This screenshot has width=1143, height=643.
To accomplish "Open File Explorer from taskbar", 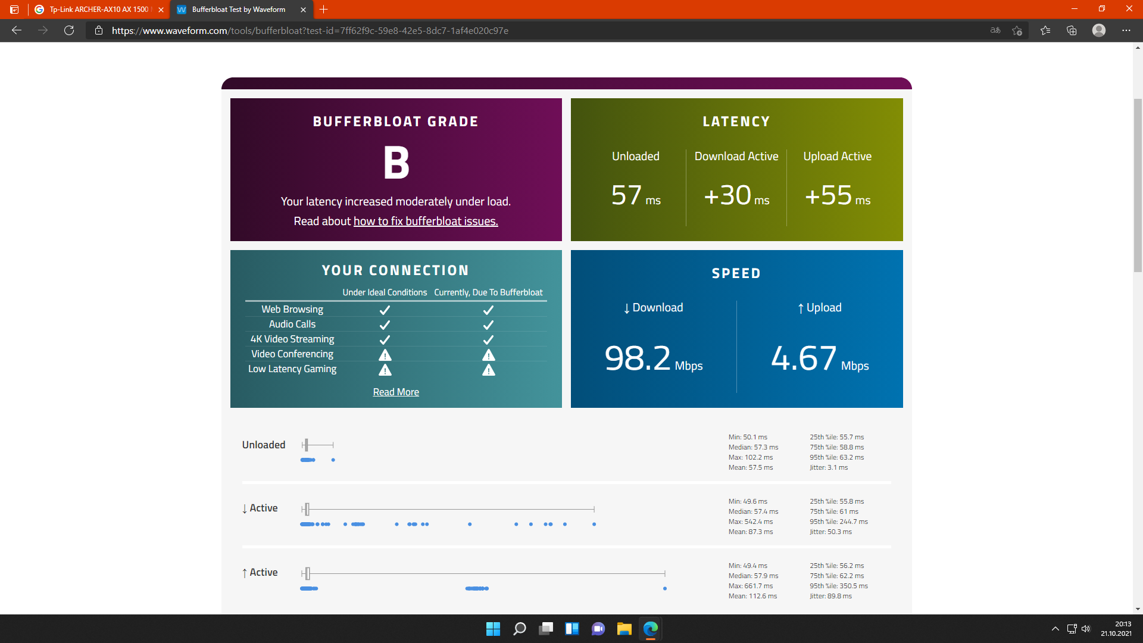I will [x=624, y=629].
